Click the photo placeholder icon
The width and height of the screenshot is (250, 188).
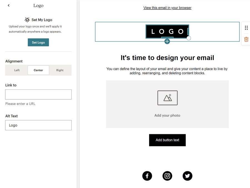(x=167, y=98)
